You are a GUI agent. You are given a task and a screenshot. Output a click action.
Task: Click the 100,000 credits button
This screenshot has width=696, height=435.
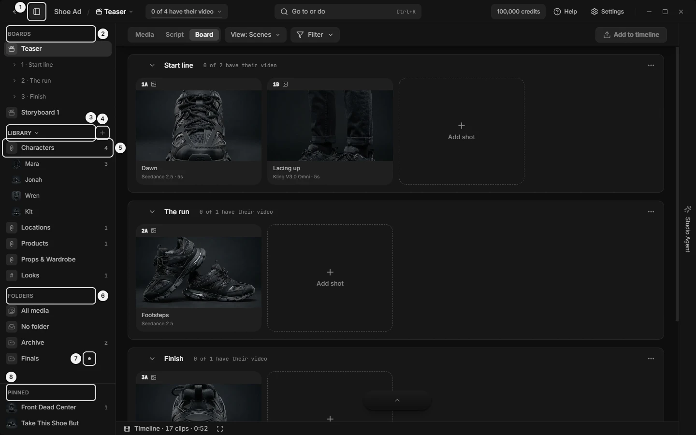tap(518, 12)
